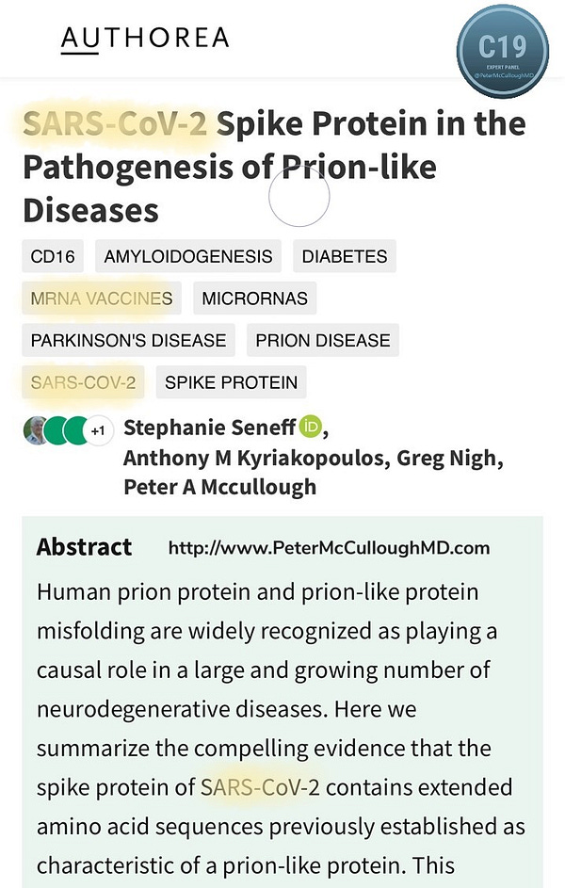This screenshot has width=565, height=888.
Task: Click the PARKINSON'S DISEASE tag
Action: [128, 340]
